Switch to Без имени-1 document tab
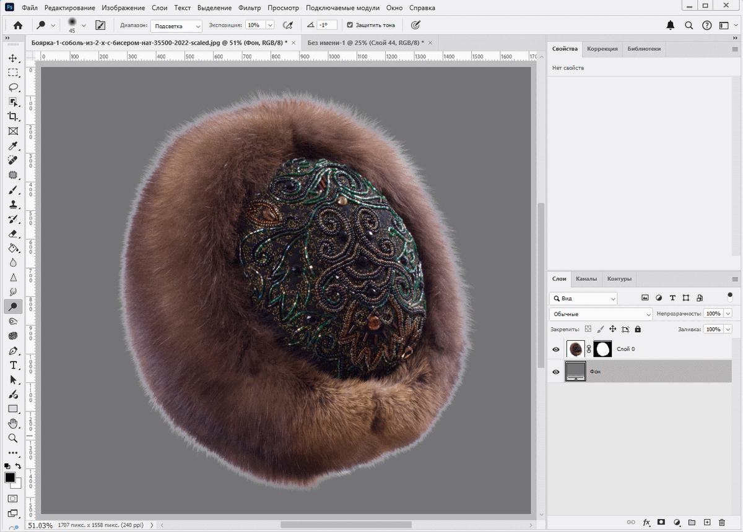Image resolution: width=743 pixels, height=532 pixels. point(365,43)
